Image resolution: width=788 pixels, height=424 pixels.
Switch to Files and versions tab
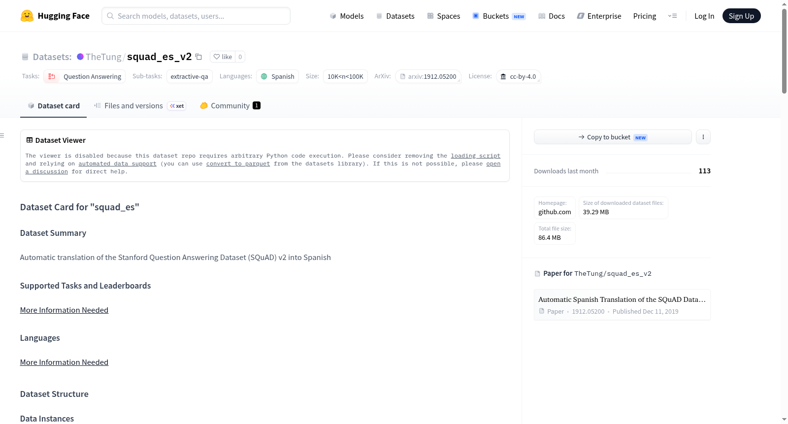coord(140,105)
